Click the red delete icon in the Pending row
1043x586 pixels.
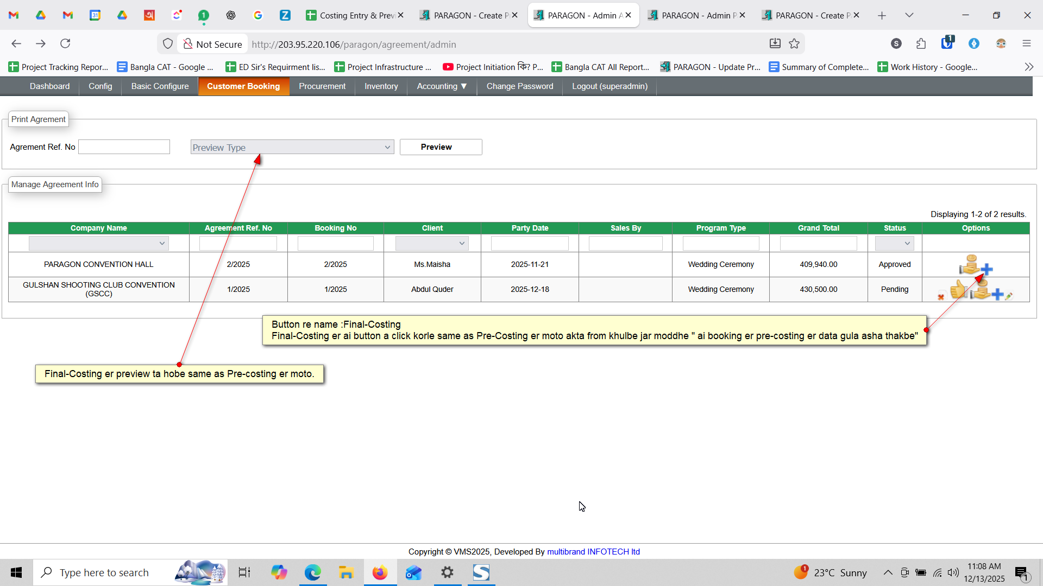click(941, 297)
